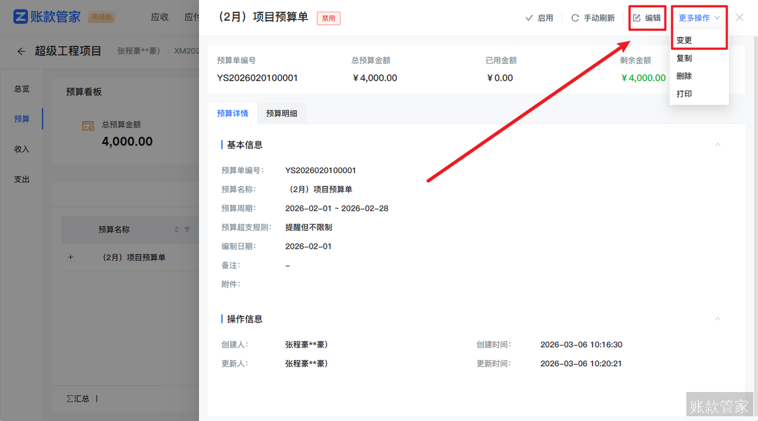Click the budget number YS2026020100001

257,78
